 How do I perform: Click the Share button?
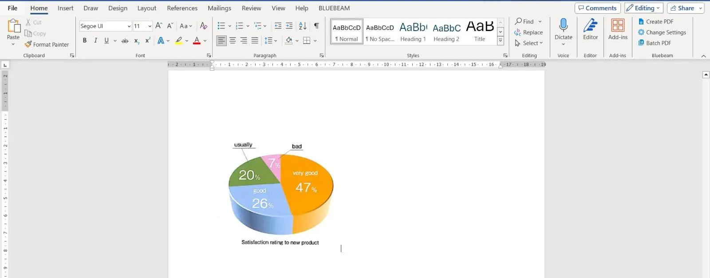[682, 8]
